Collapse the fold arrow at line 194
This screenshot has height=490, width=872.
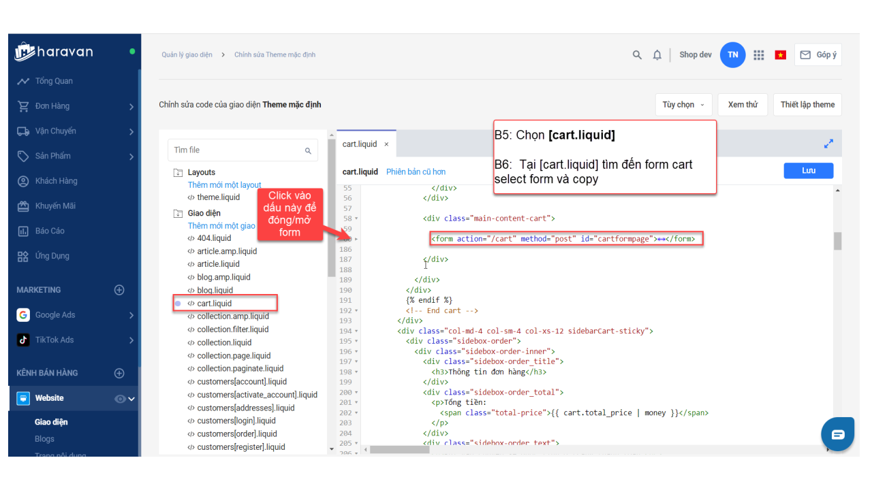pos(356,331)
